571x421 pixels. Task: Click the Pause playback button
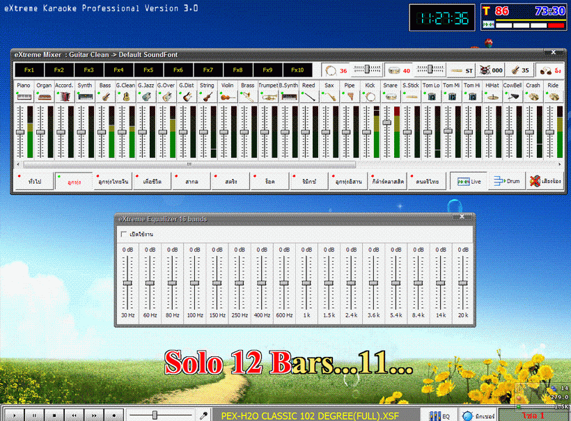[x=34, y=415]
